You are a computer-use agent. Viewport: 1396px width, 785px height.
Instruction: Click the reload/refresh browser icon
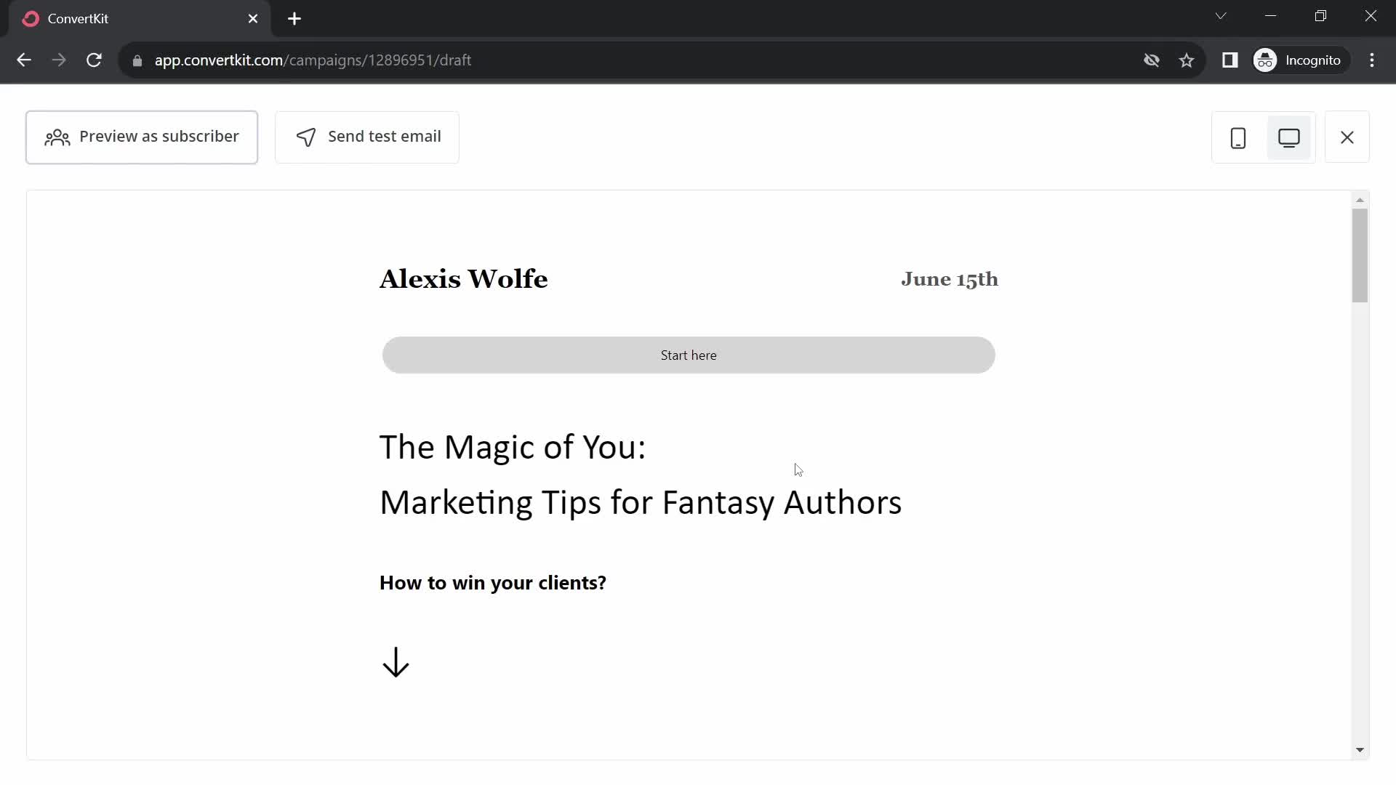[94, 60]
